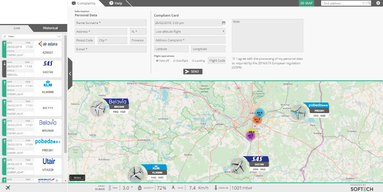The image size is (383, 192).
Task: Check the GDPR consent checkbox
Action: point(234,59)
